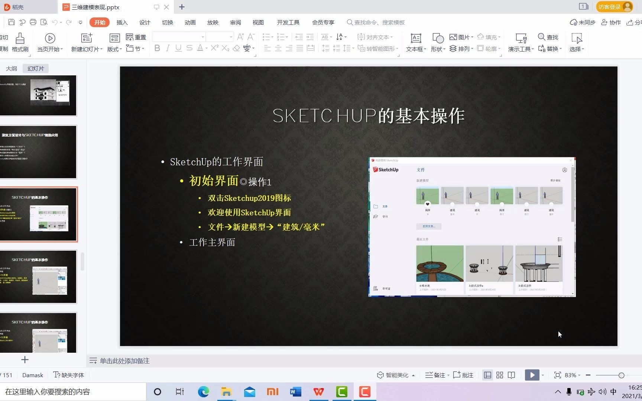Click the 未同步 sync status button

(583, 22)
